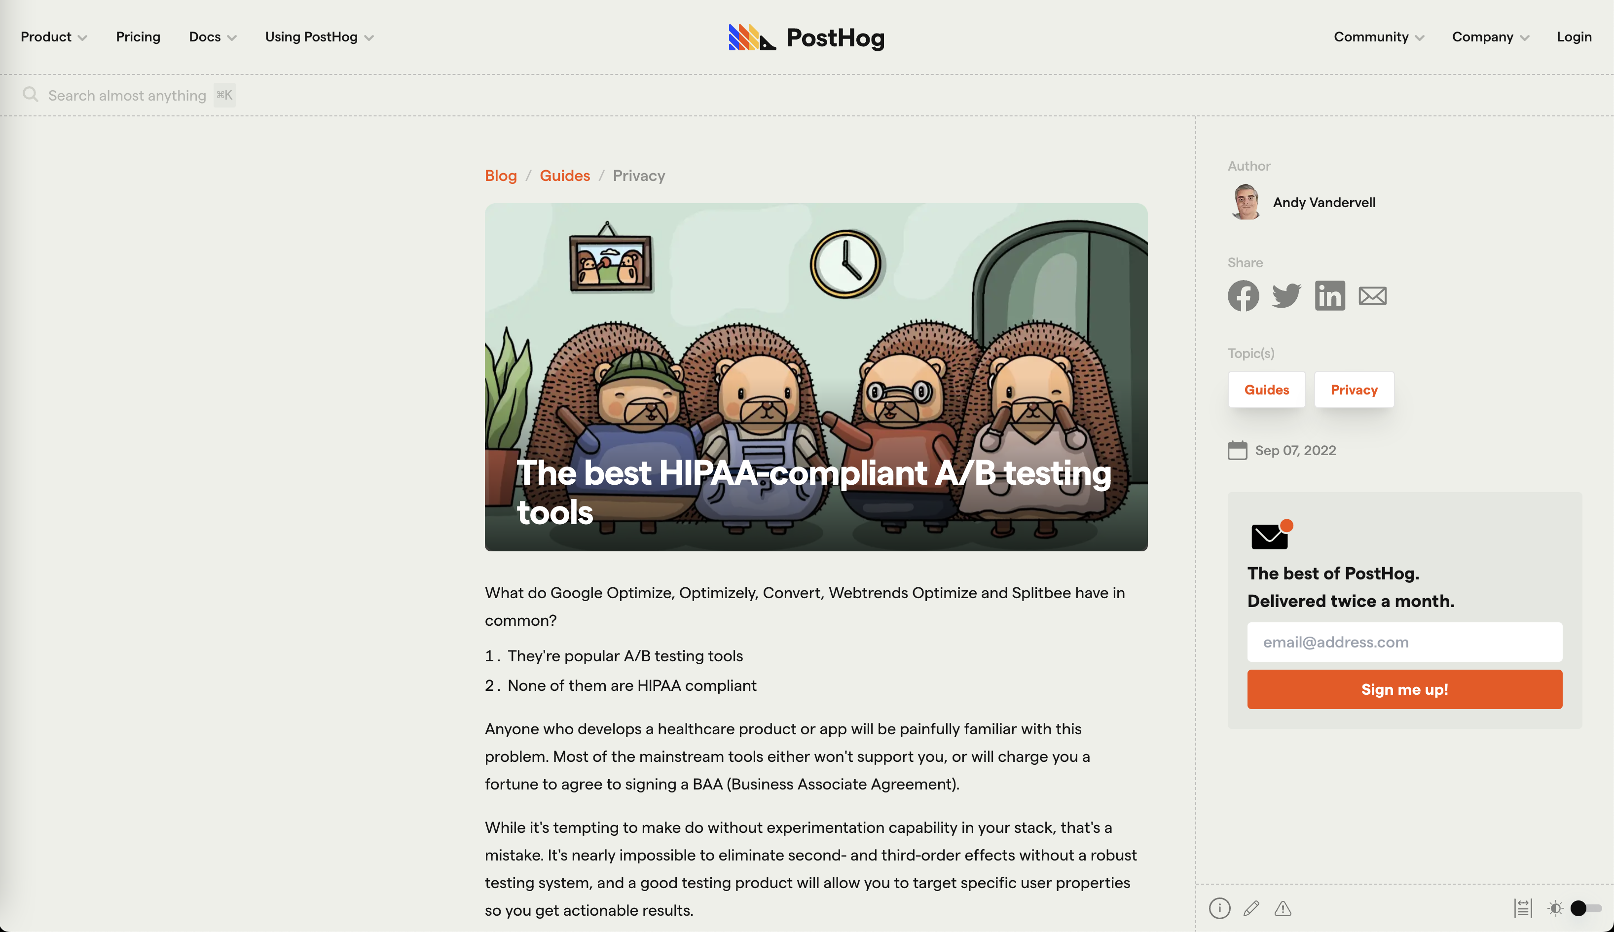Share the article on LinkedIn
The width and height of the screenshot is (1614, 932).
1330,296
